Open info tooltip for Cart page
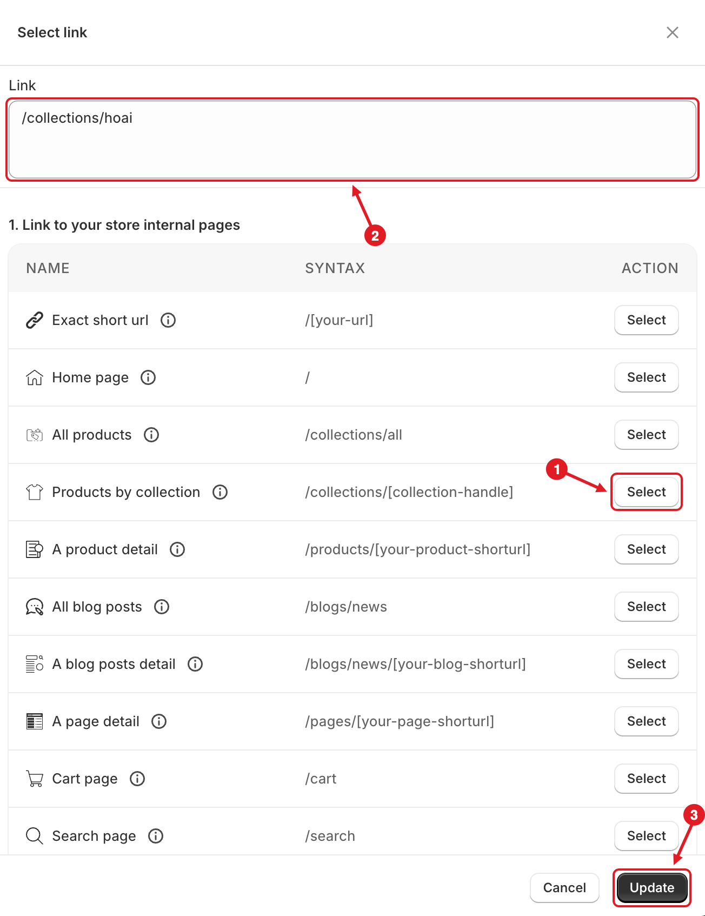This screenshot has height=916, width=705. point(137,779)
